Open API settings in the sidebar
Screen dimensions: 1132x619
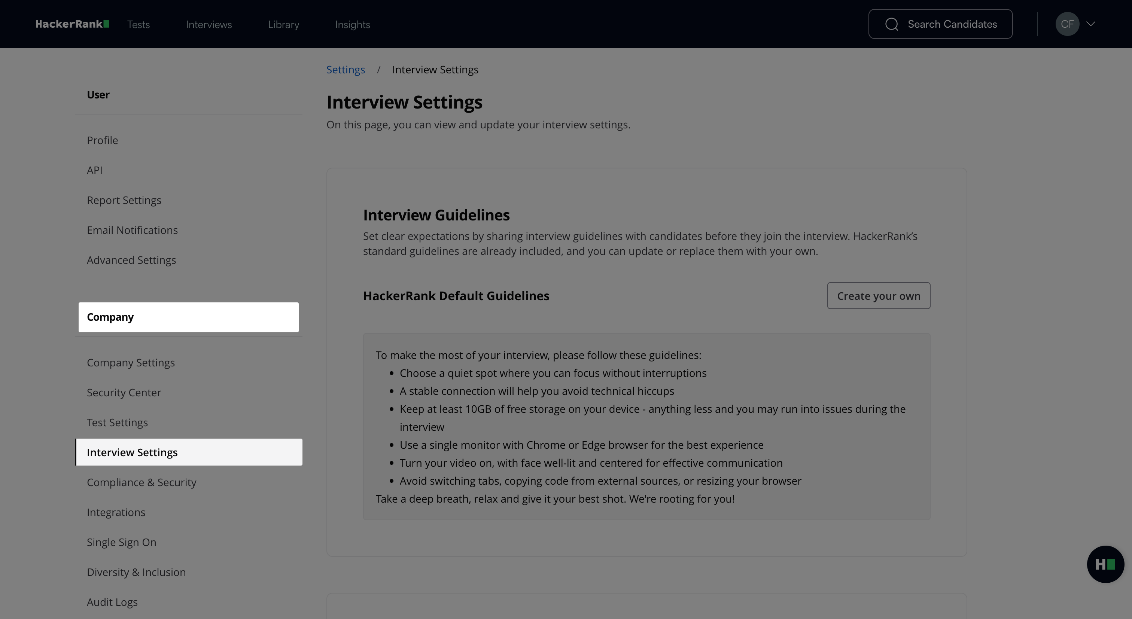[94, 170]
